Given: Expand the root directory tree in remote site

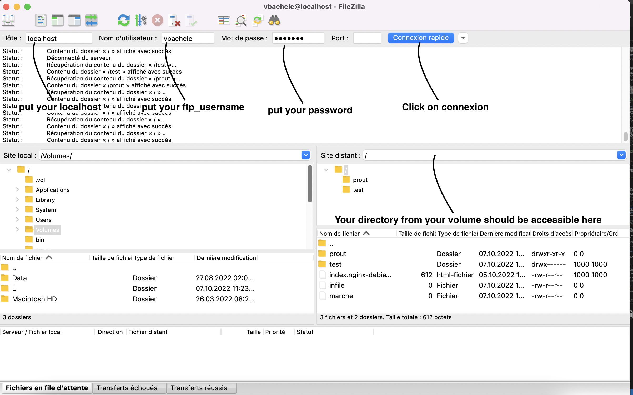Looking at the screenshot, I should [326, 169].
